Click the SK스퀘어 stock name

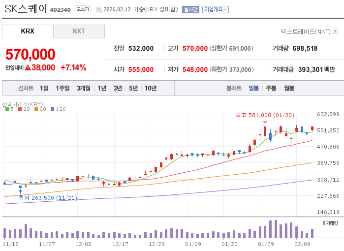click(26, 9)
